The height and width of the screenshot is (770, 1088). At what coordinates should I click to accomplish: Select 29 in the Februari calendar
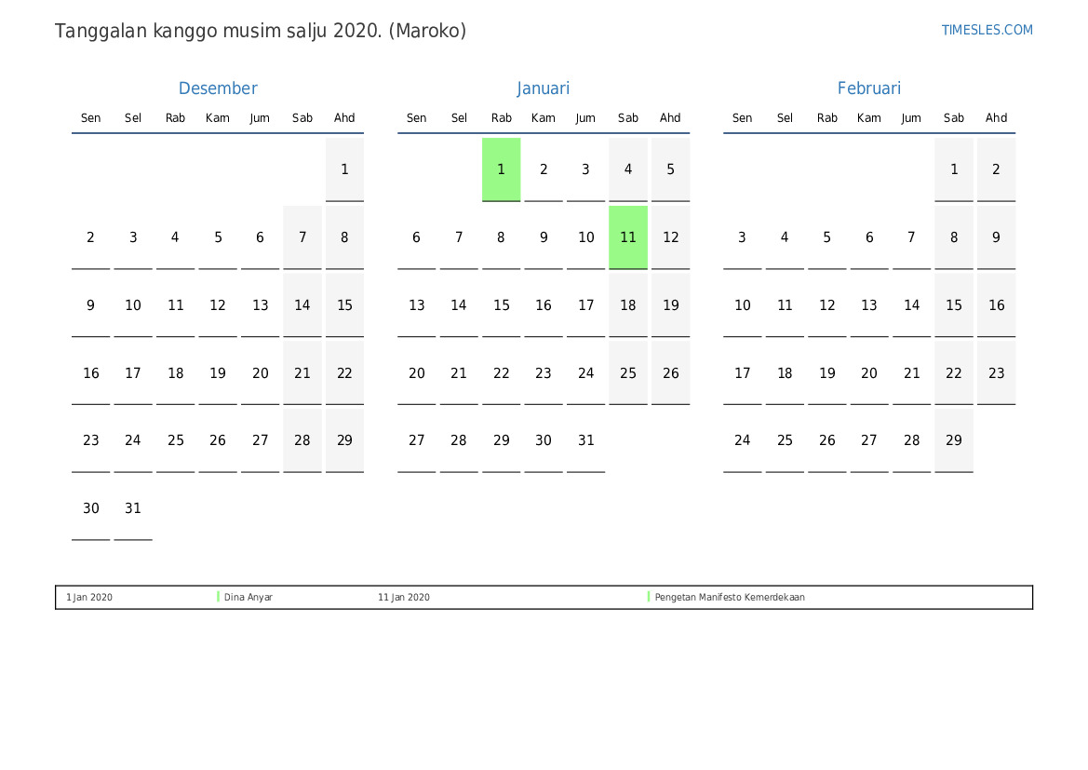tap(954, 440)
